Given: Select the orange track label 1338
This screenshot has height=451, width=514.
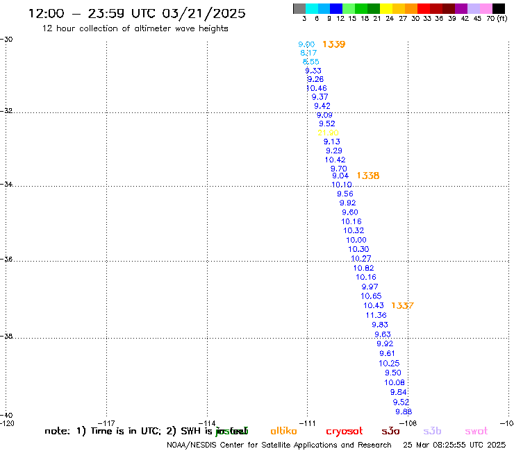Looking at the screenshot, I should [x=368, y=176].
